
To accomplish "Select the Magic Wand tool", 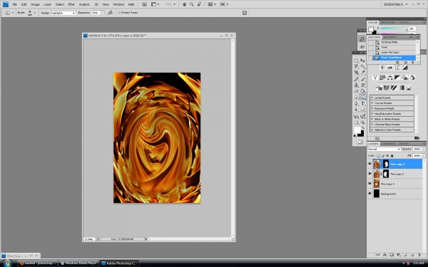I will [363, 66].
